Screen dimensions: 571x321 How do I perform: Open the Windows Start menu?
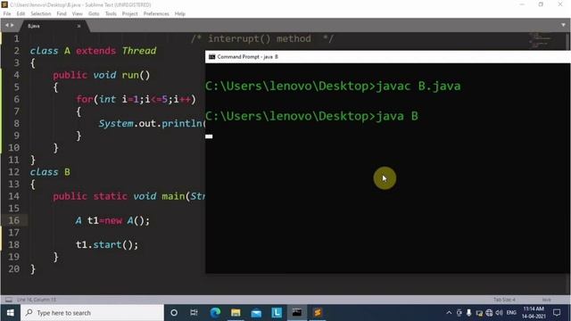pyautogui.click(x=10, y=313)
